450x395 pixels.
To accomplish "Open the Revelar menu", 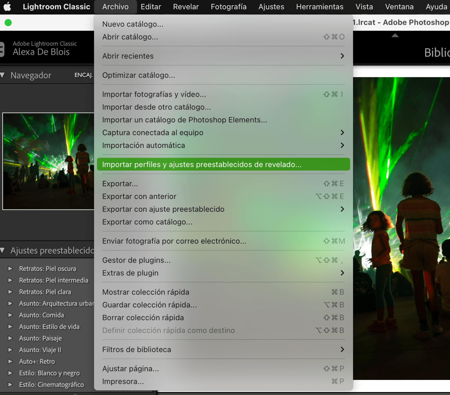I will coord(186,7).
